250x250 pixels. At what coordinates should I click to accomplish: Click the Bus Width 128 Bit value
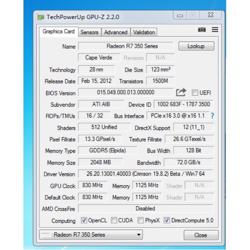[x=193, y=151]
